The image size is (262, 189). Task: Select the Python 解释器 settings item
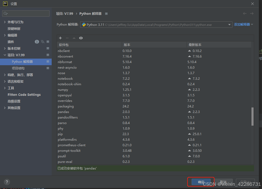coord(26,62)
